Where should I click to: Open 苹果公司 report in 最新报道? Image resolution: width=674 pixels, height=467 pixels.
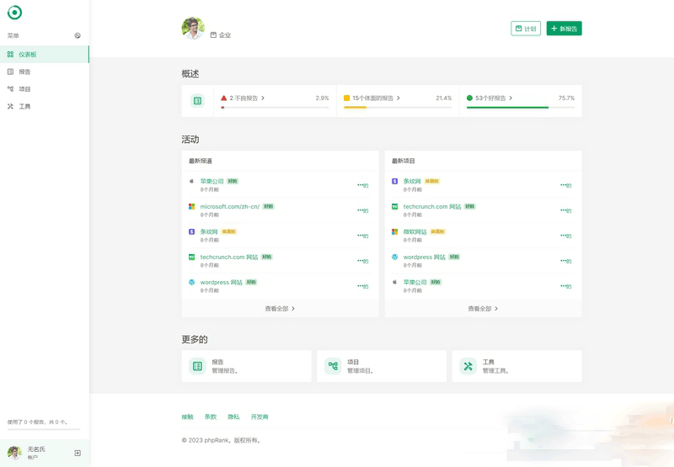click(212, 181)
